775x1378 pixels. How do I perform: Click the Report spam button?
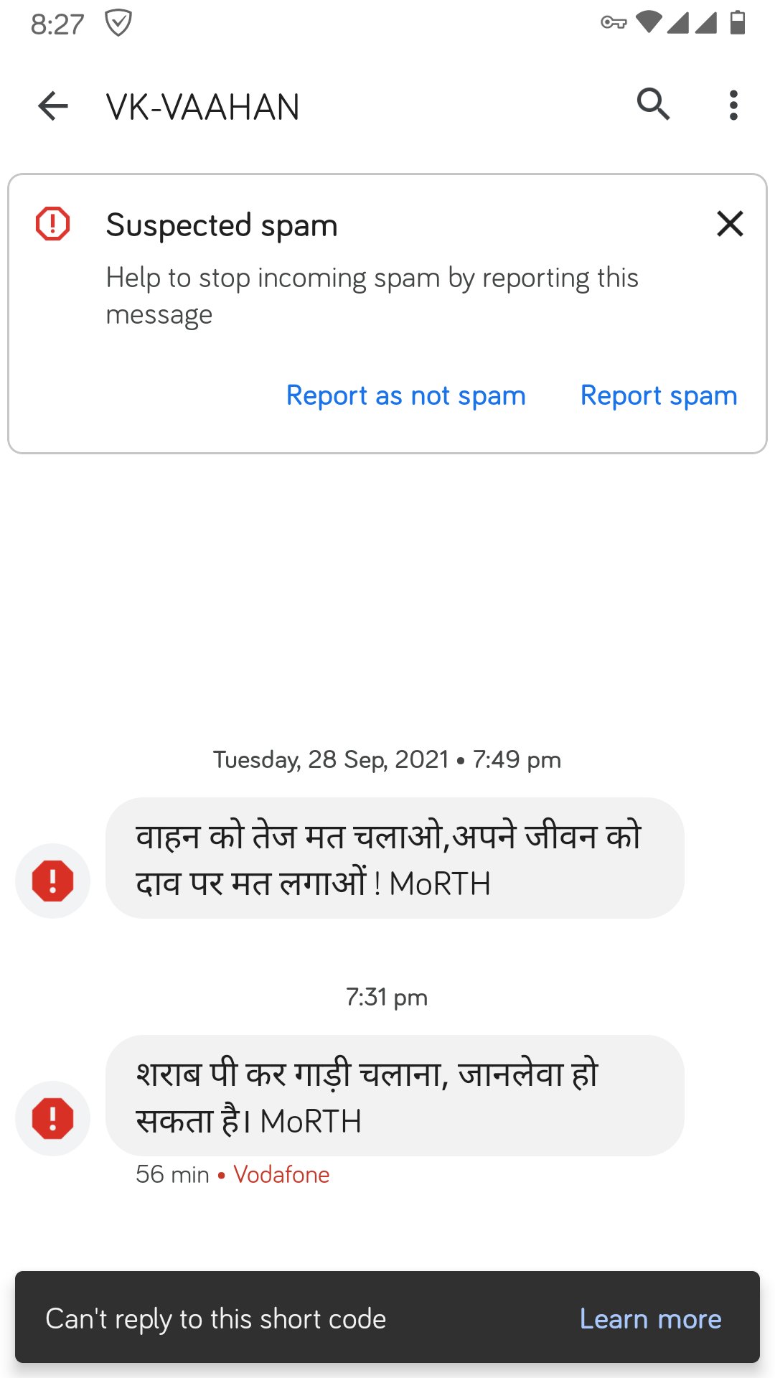click(658, 395)
